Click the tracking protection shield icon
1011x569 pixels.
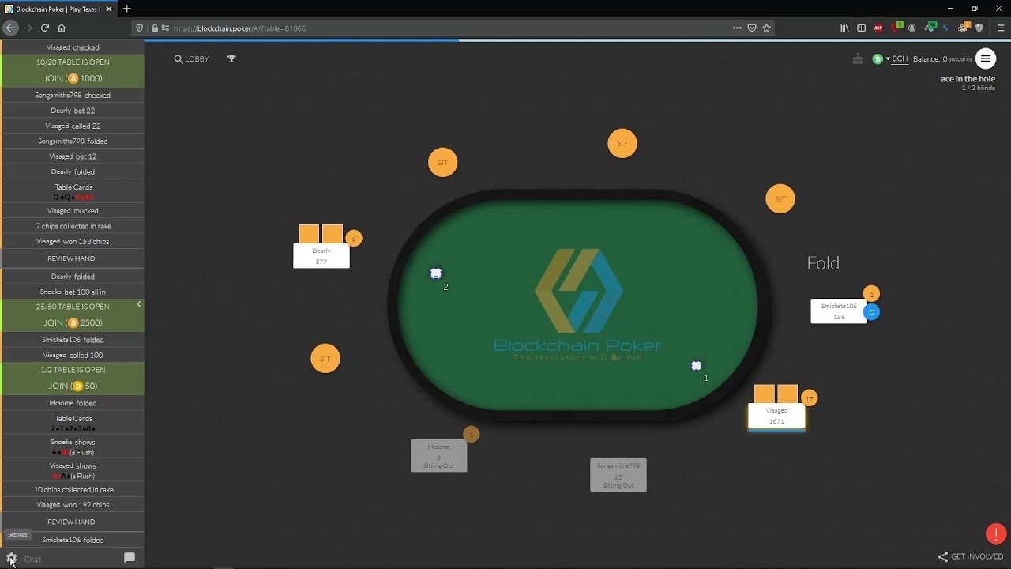click(140, 28)
